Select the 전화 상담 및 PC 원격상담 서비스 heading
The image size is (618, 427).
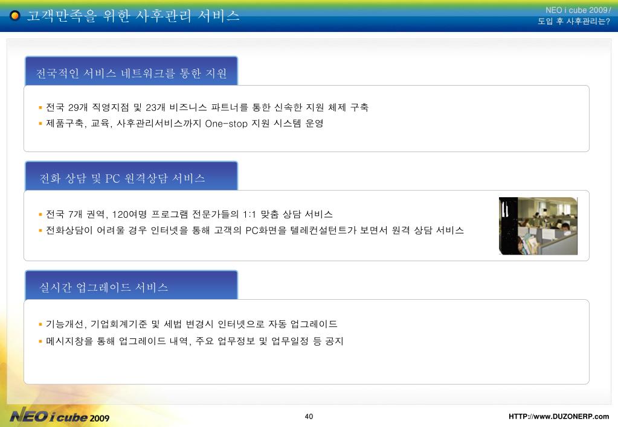[x=122, y=179]
